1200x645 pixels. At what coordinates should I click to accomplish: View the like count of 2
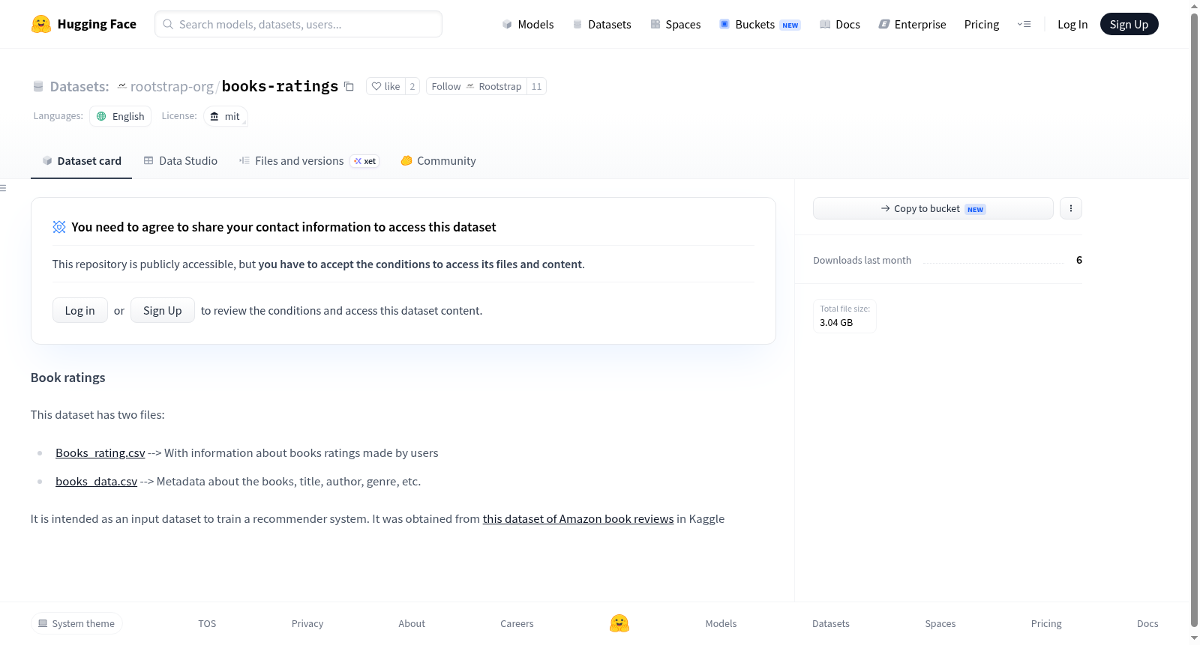coord(412,86)
